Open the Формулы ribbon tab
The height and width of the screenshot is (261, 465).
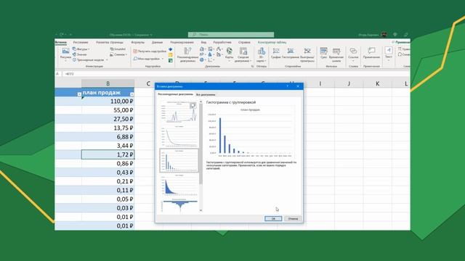[137, 42]
